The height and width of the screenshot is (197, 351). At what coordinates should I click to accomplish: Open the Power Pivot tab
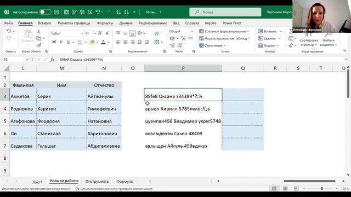point(232,23)
